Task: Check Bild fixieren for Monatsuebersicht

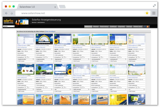Action: [73, 61]
